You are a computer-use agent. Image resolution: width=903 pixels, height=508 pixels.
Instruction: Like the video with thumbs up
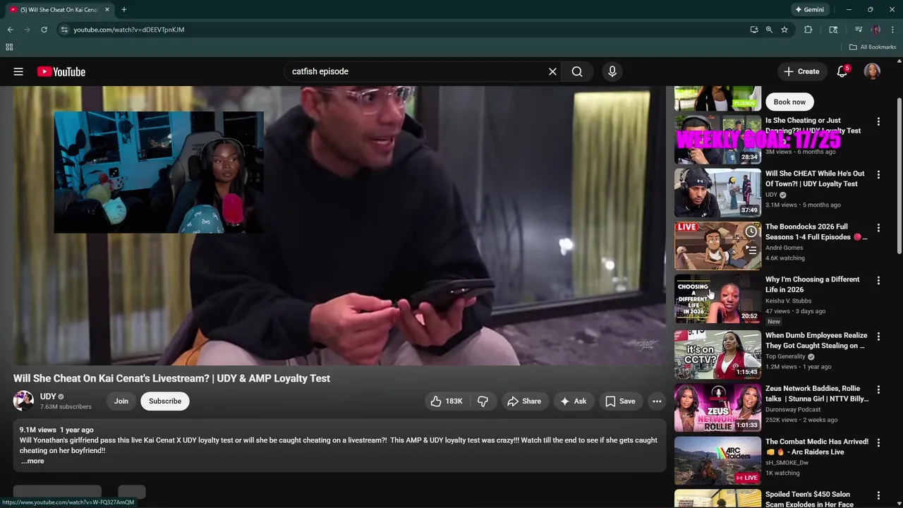coord(446,401)
